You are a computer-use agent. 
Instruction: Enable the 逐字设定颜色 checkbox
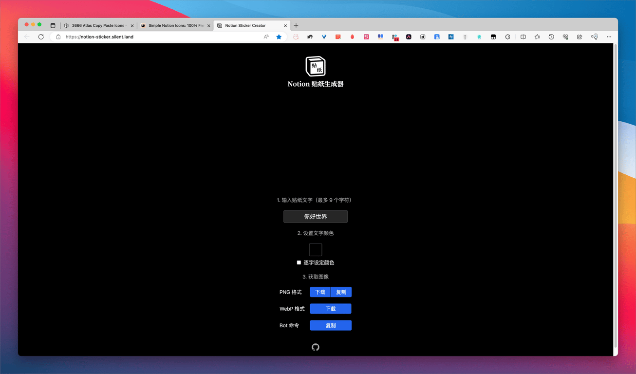click(x=299, y=262)
